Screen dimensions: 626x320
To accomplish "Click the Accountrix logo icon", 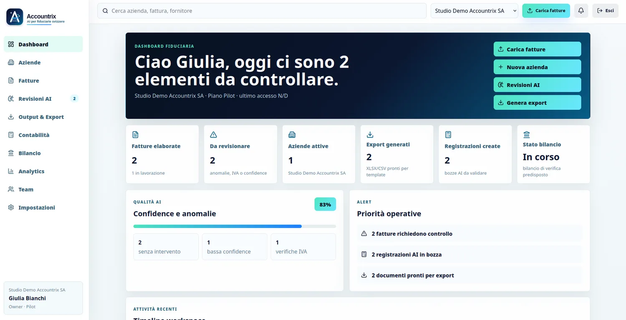I will tap(15, 17).
